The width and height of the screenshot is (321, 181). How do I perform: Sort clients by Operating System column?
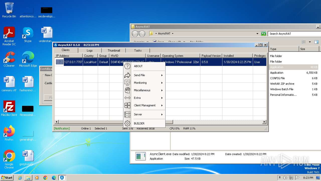(x=180, y=56)
